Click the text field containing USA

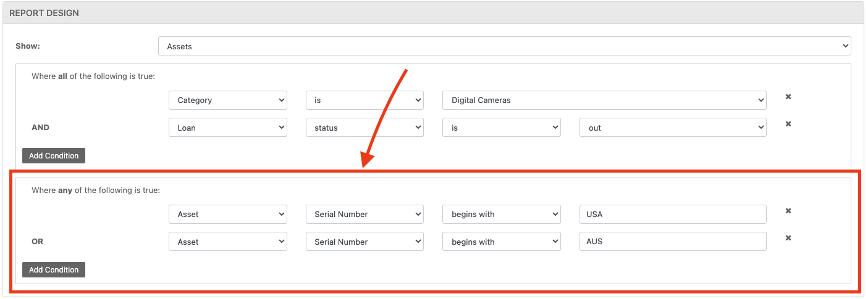pos(673,214)
